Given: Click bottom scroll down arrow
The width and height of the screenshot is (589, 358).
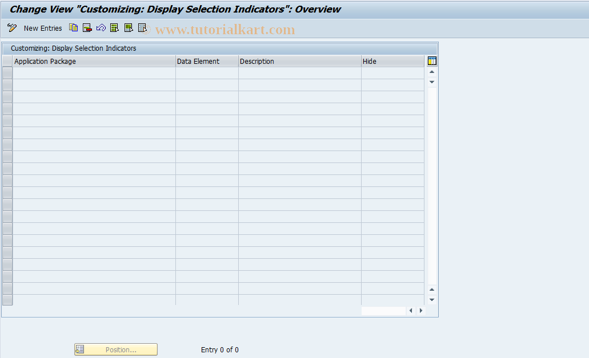Looking at the screenshot, I should [x=432, y=299].
